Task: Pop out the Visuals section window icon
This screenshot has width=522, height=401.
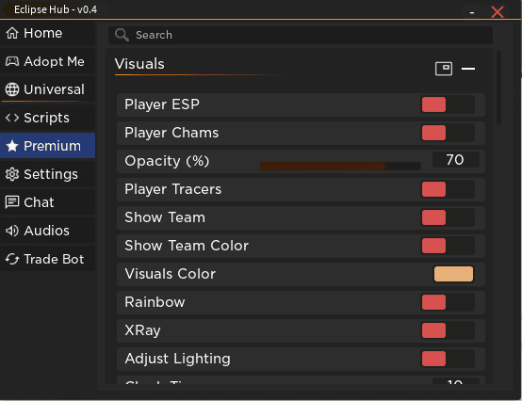Action: [x=444, y=69]
